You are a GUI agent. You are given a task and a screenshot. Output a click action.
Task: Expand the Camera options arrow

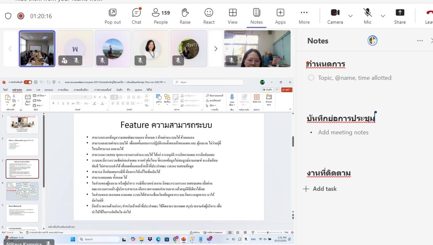click(351, 16)
